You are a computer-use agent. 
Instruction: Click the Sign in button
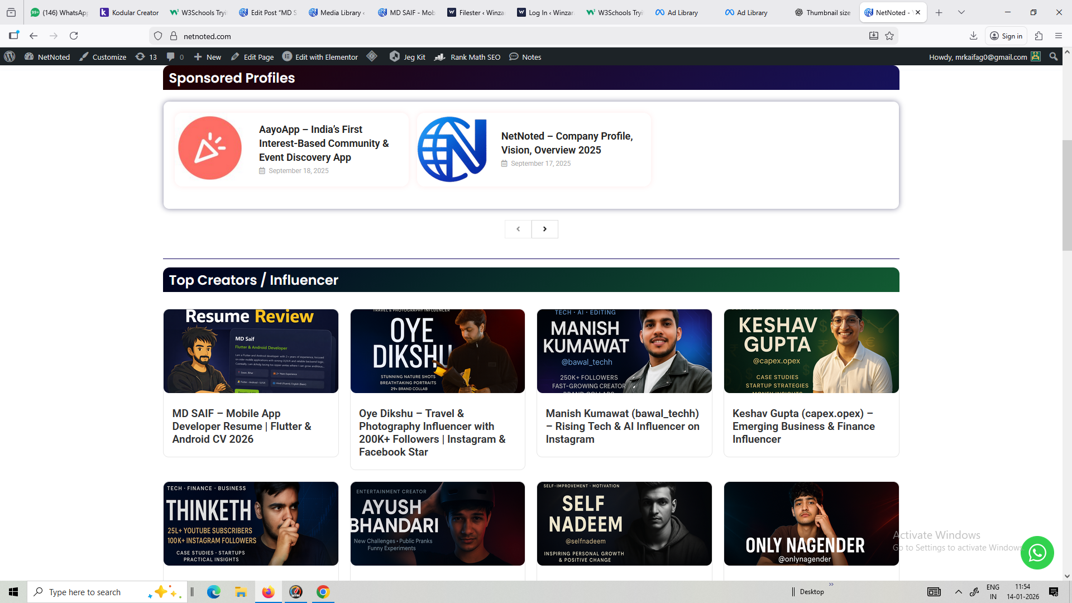coord(1006,36)
